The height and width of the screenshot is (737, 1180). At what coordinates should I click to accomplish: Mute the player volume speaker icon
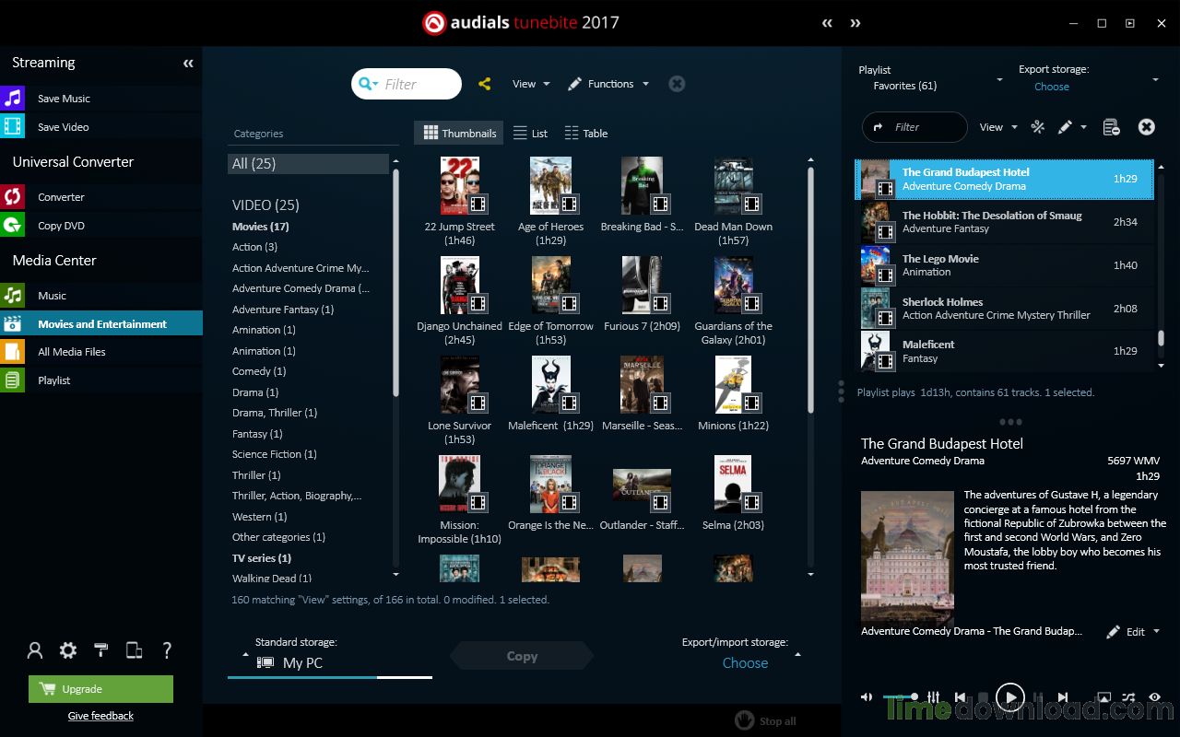click(x=867, y=697)
